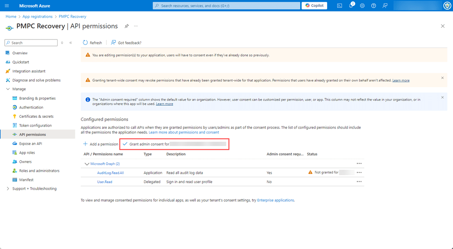Open the notifications bell icon
Viewport: 453px width, 249px height.
(x=351, y=6)
